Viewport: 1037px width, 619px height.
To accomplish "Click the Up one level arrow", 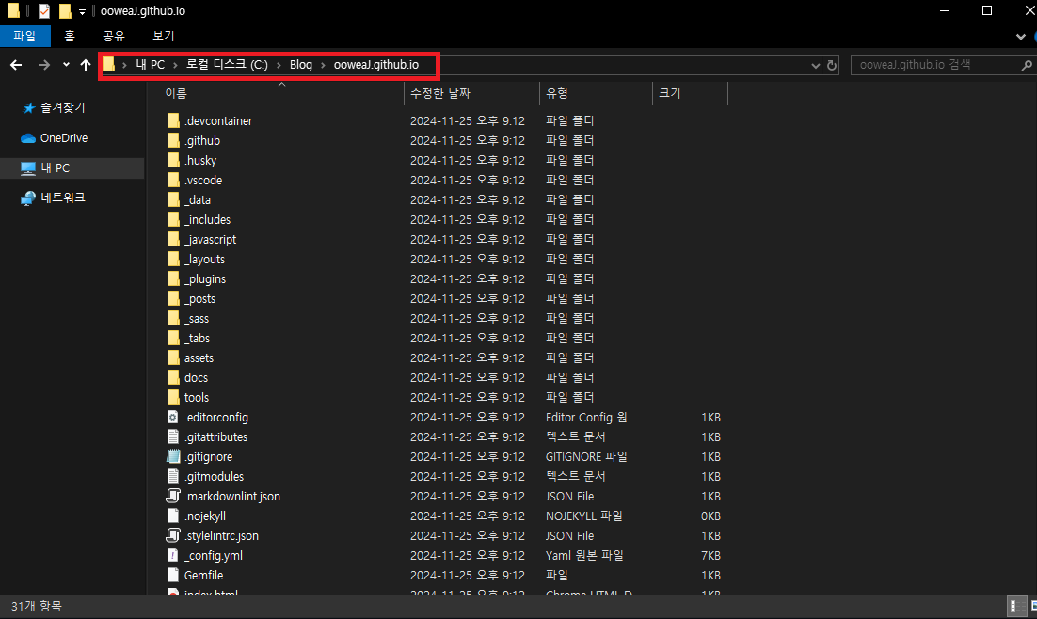I will coord(86,65).
